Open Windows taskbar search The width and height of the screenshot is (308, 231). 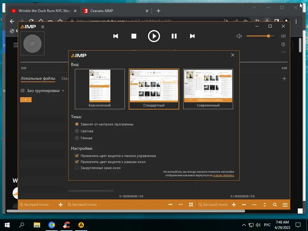coord(22,225)
